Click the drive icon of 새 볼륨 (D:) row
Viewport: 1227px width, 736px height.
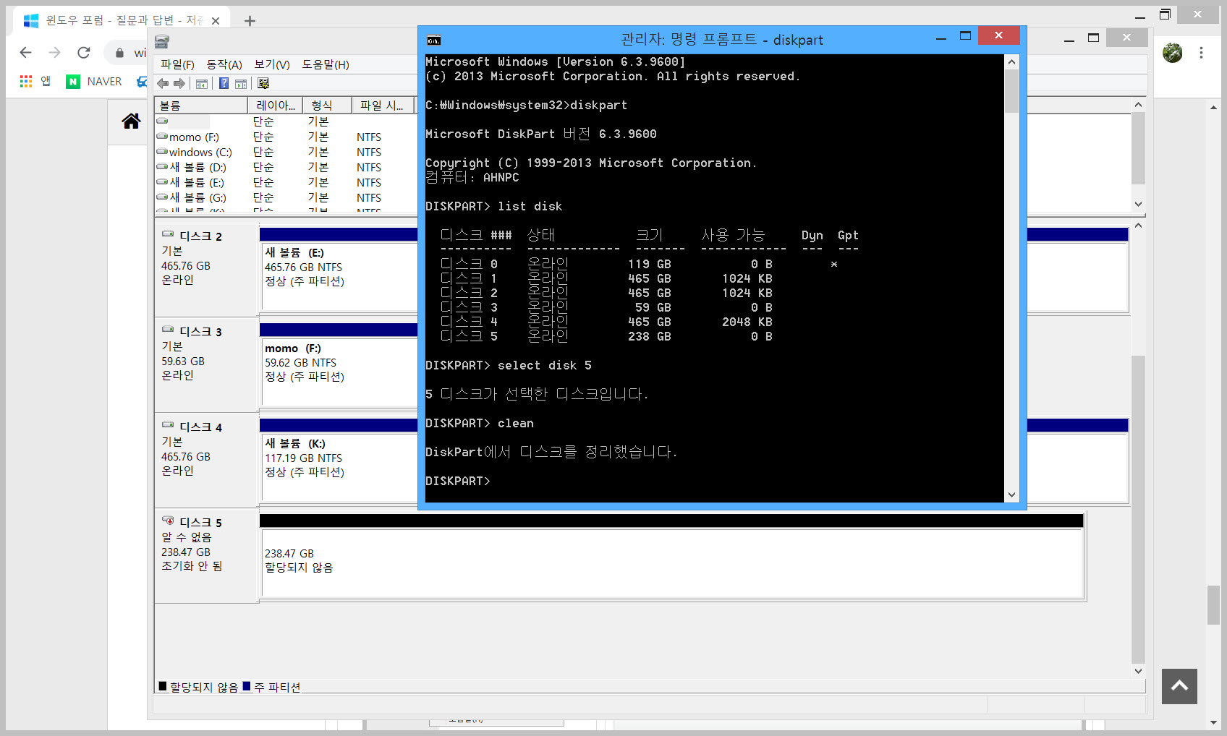162,167
